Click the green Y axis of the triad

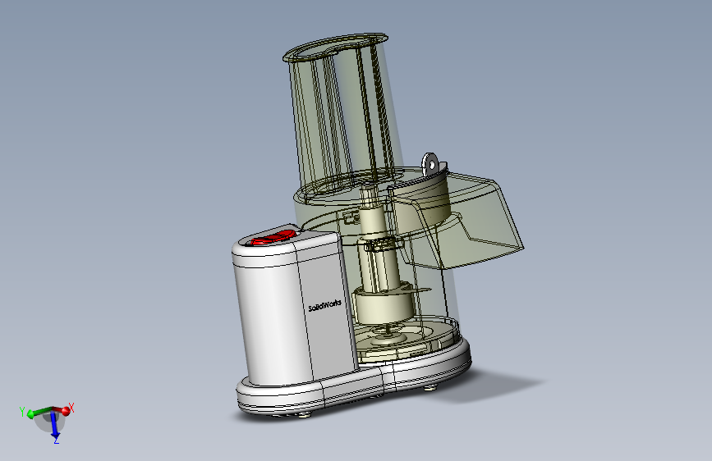(x=32, y=413)
